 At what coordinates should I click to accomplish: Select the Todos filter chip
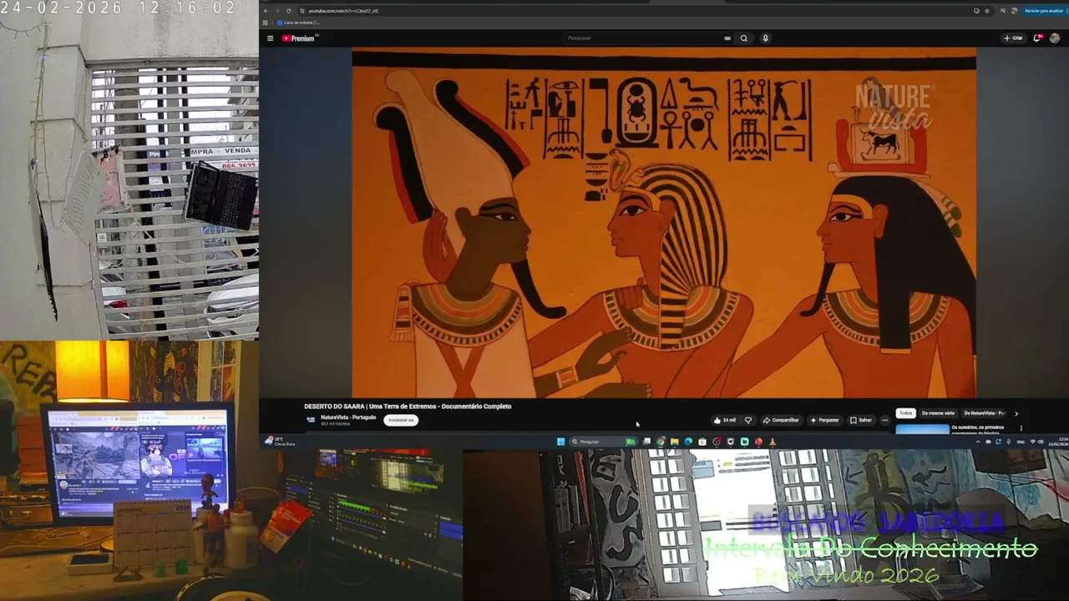click(x=905, y=413)
